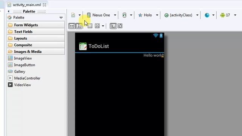Click the dotted rectangle margins icon
The image size is (242, 136).
click(x=90, y=26)
